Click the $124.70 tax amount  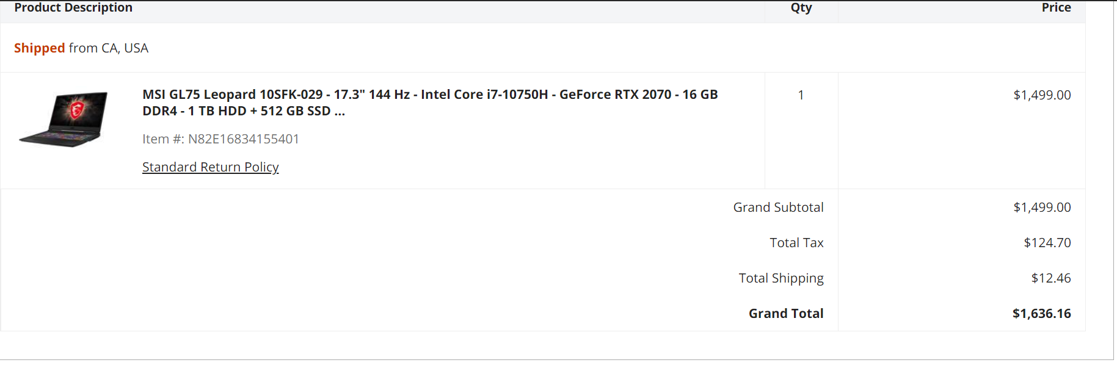(1047, 243)
